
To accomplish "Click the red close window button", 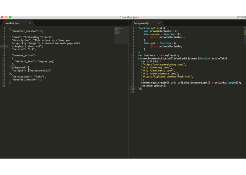I will 2,17.
